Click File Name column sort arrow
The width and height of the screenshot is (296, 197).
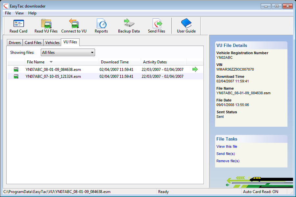[x=51, y=62]
